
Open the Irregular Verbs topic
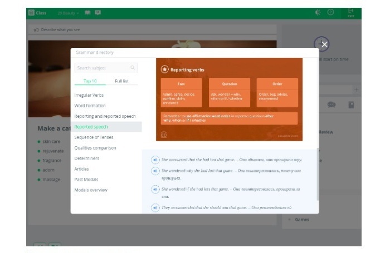click(89, 95)
